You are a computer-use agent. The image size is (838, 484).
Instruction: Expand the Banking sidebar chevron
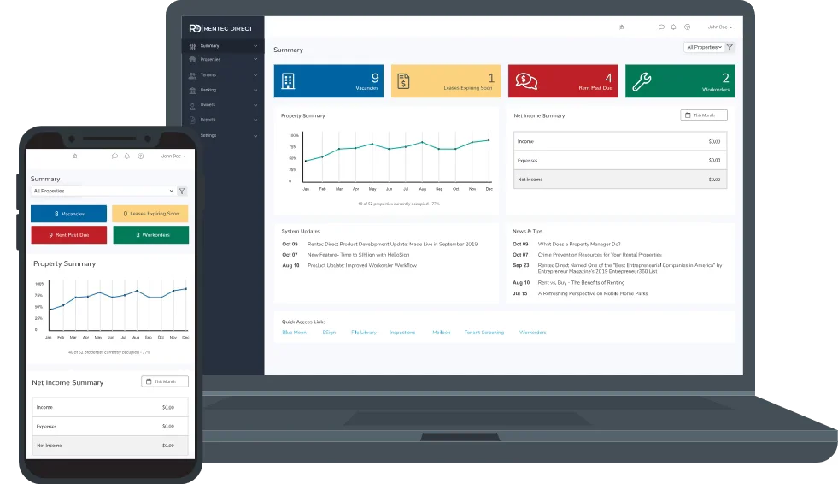coord(255,91)
